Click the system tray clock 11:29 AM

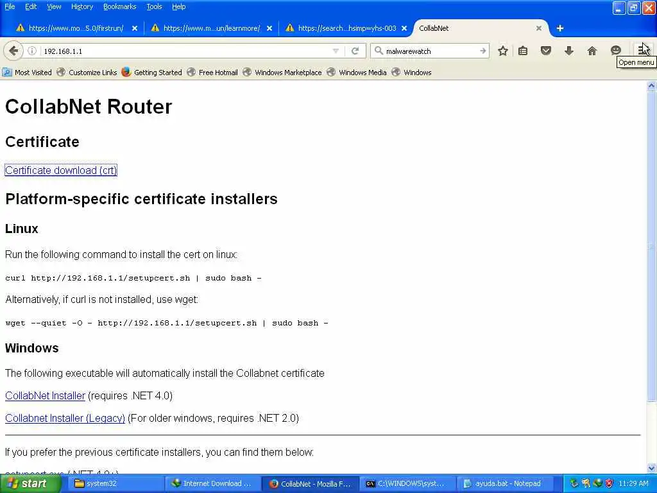633,483
